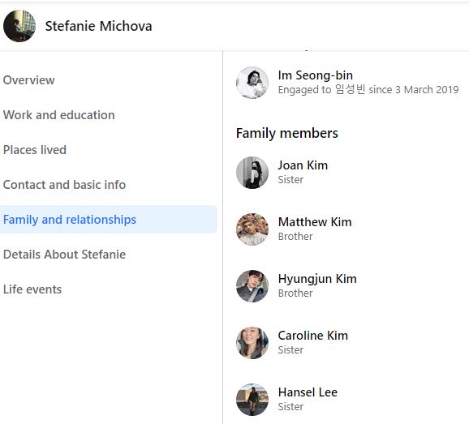Click Joan Kim's profile photo
Screen dimensions: 469x424
coord(252,173)
